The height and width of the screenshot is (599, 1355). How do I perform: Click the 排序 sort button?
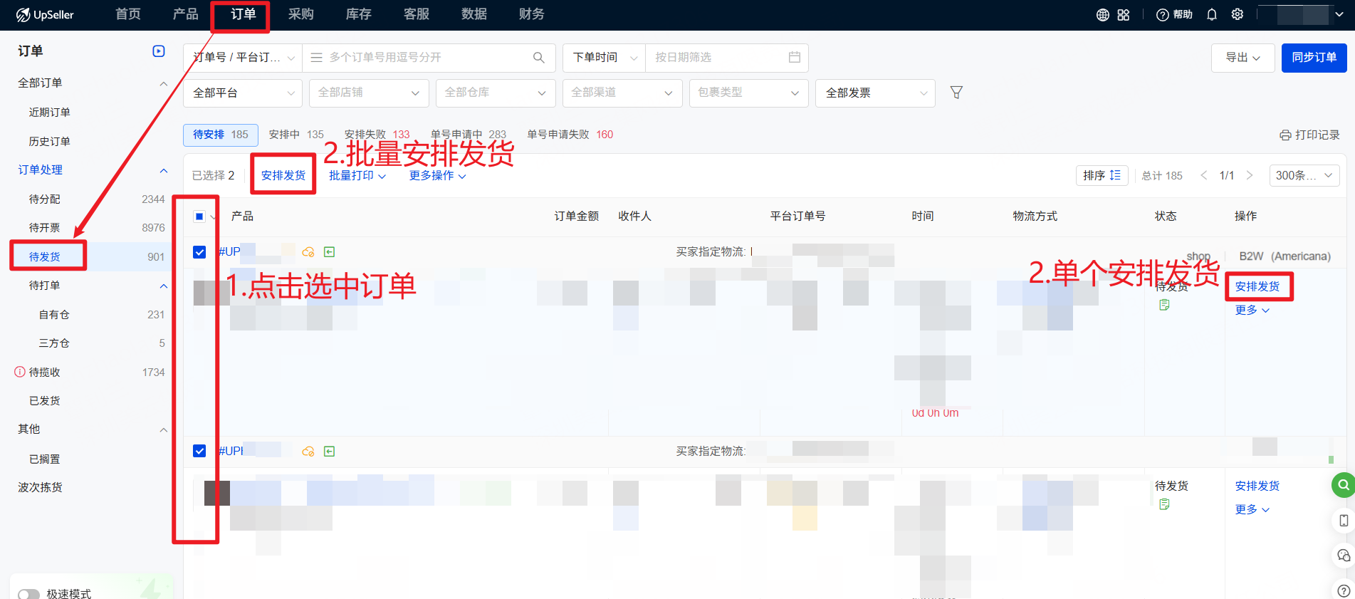pyautogui.click(x=1102, y=175)
